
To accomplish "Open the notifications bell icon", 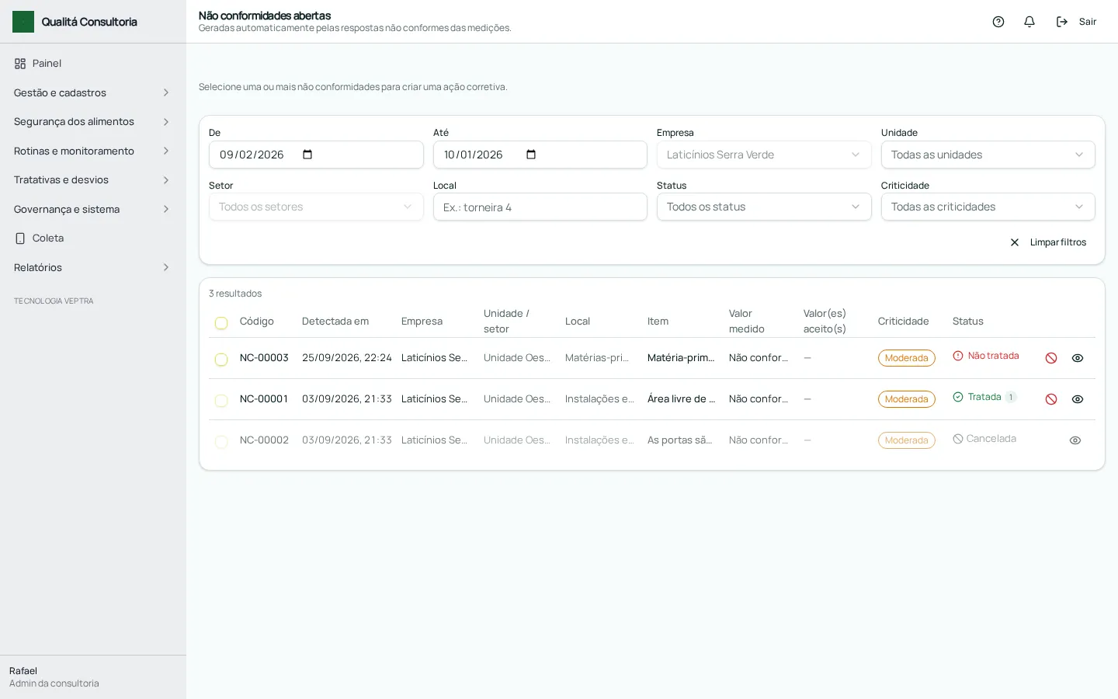I will 1029,22.
